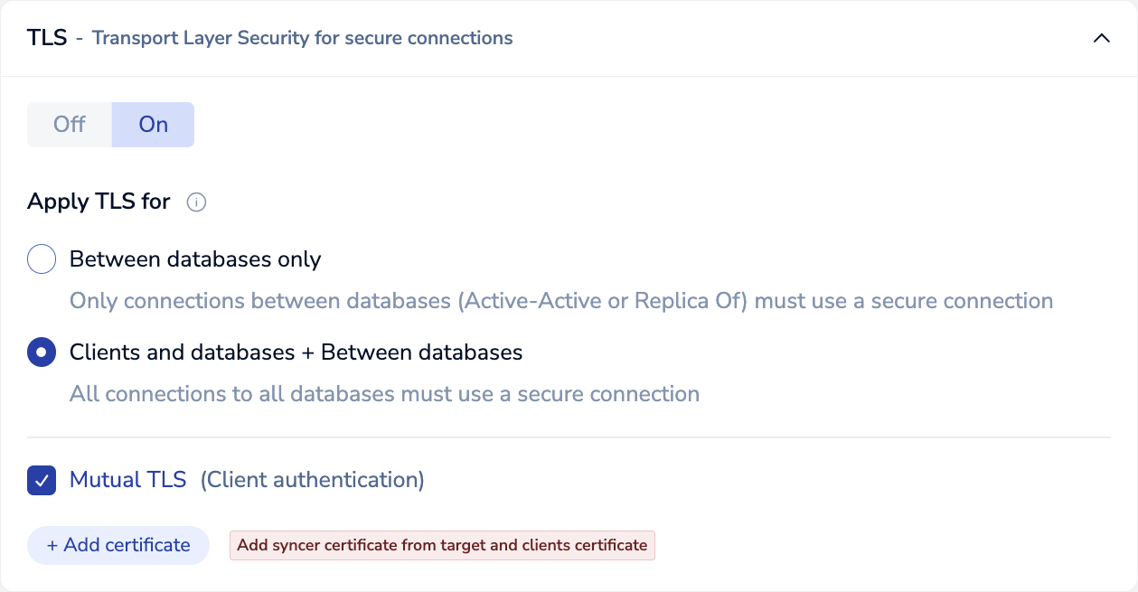The image size is (1138, 592).
Task: Click the All connections description text
Action: (384, 394)
